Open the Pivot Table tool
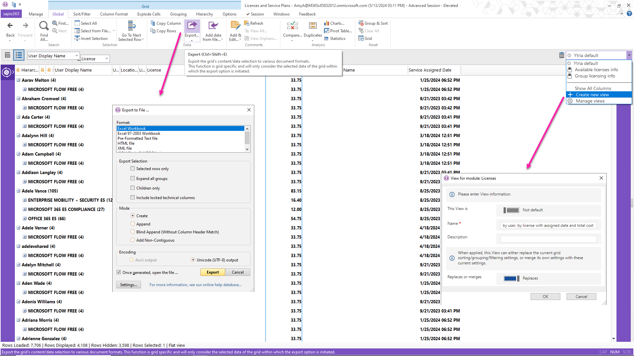 [327, 31]
